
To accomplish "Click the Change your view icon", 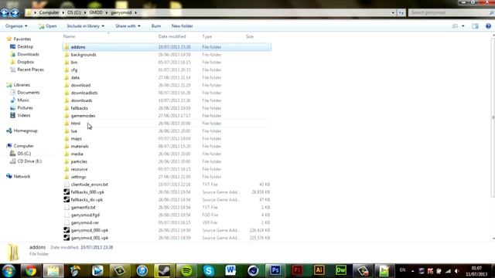I will pos(456,26).
